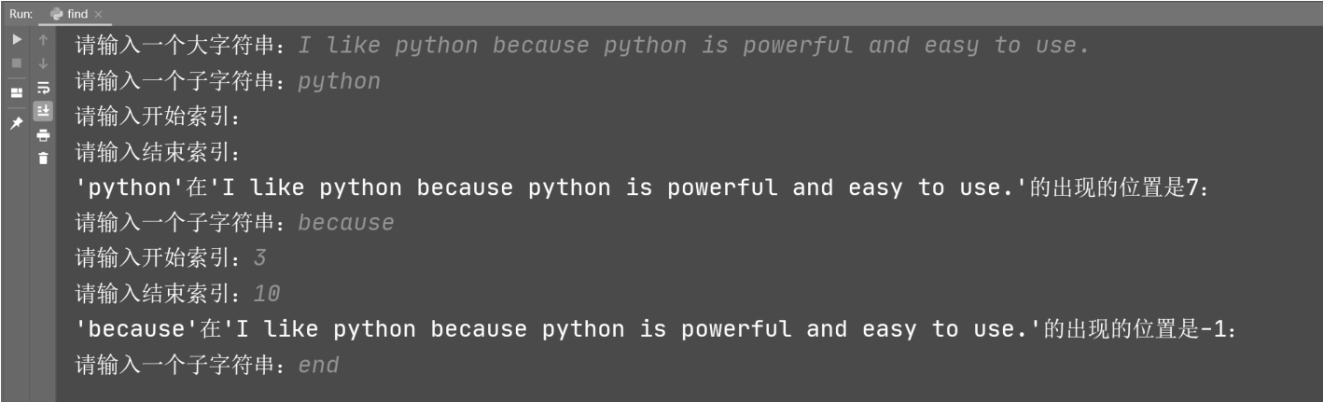
Task: Click the start index value 3
Action: [x=260, y=259]
